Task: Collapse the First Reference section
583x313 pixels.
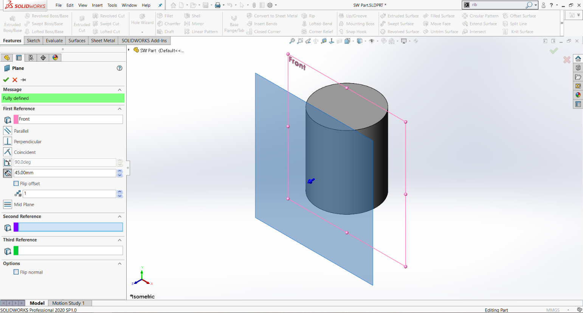Action: (119, 109)
